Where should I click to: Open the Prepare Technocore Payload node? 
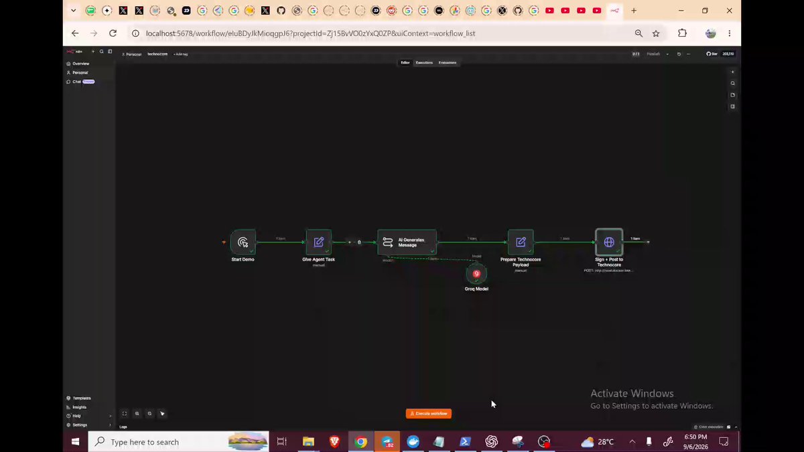click(x=521, y=242)
